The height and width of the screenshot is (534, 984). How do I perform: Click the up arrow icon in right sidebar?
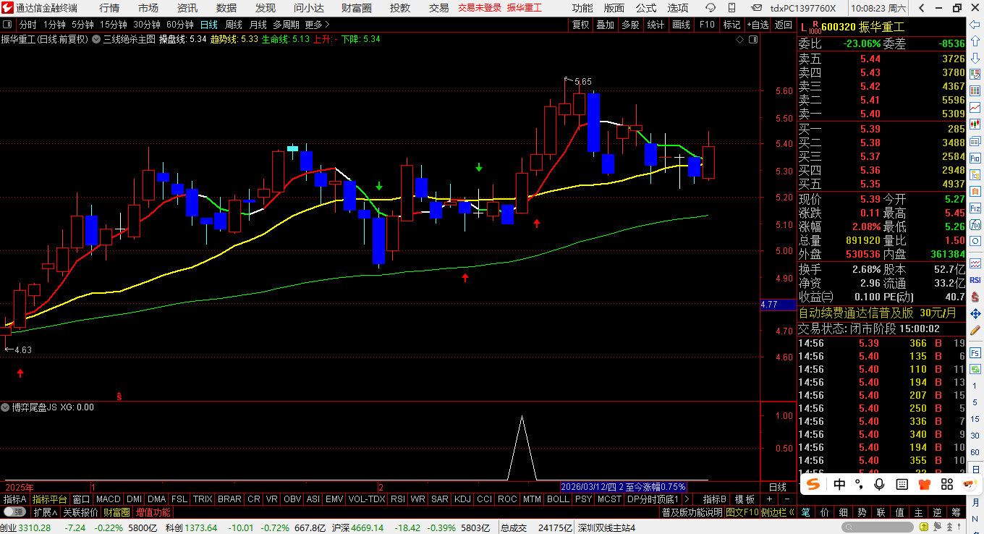point(975,41)
